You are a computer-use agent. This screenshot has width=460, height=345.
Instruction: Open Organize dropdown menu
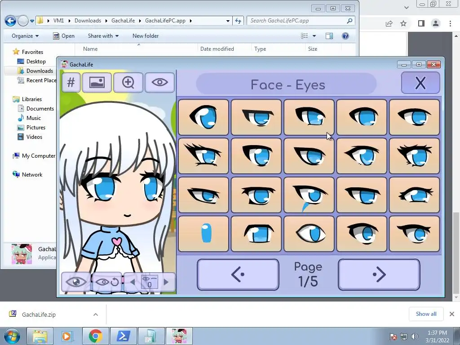25,36
